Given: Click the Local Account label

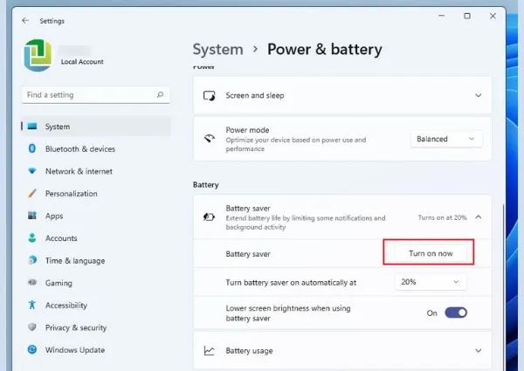Looking at the screenshot, I should pyautogui.click(x=82, y=62).
